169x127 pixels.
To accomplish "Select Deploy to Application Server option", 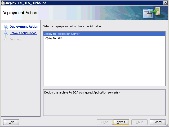I will click(61, 34).
